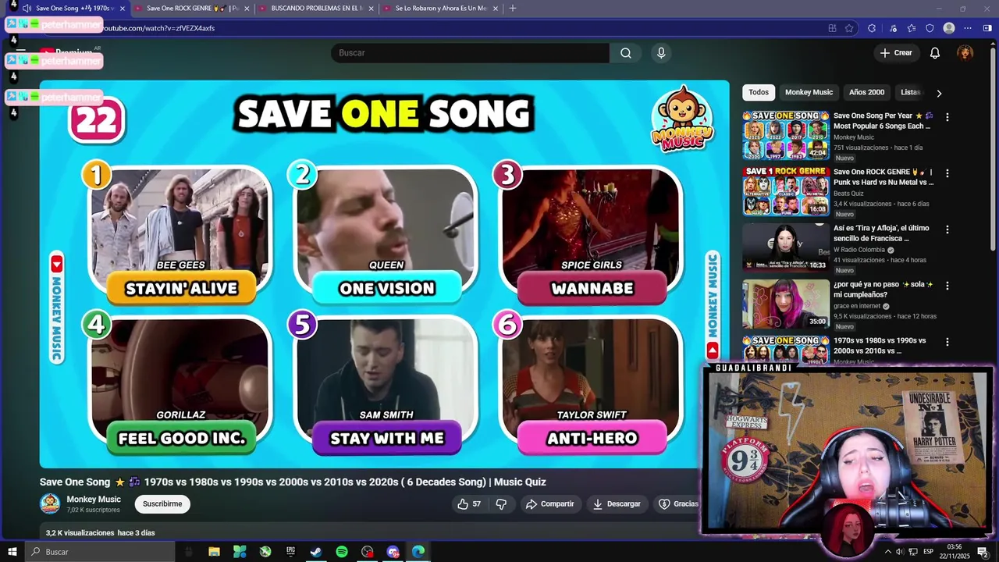The width and height of the screenshot is (999, 562).
Task: Open options for 1970s vs 1980s recommended video
Action: [x=947, y=342]
